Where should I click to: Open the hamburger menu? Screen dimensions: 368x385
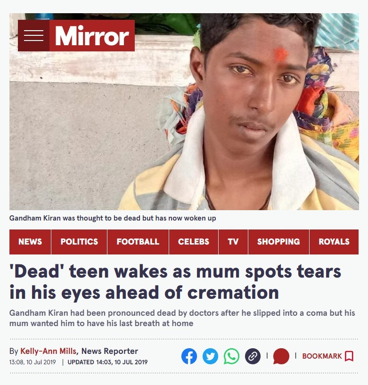[33, 36]
